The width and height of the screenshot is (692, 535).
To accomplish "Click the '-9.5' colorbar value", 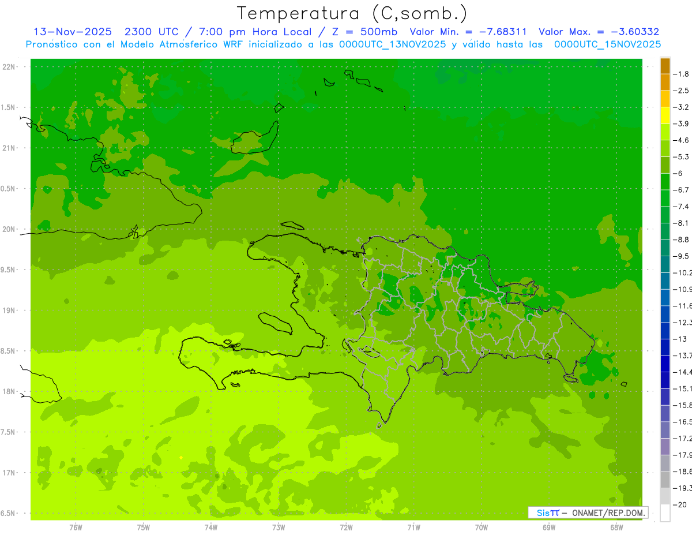I will coord(681,256).
